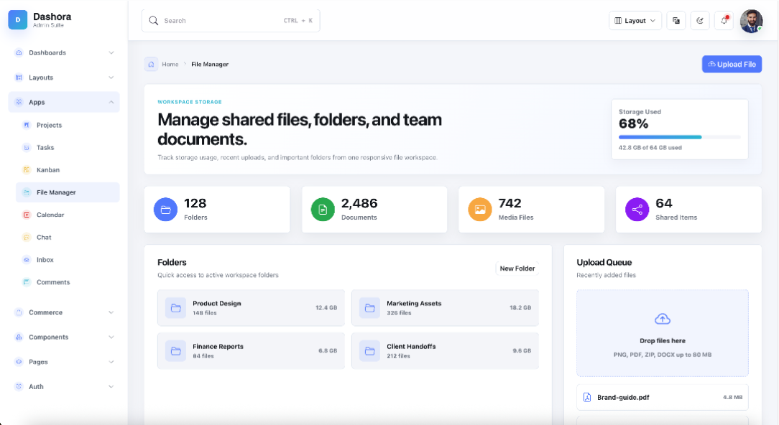The height and width of the screenshot is (425, 779).
Task: Click the search magnifier icon
Action: (x=154, y=20)
